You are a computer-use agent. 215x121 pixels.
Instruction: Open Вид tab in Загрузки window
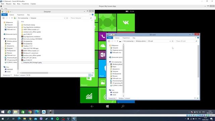click(x=28, y=15)
